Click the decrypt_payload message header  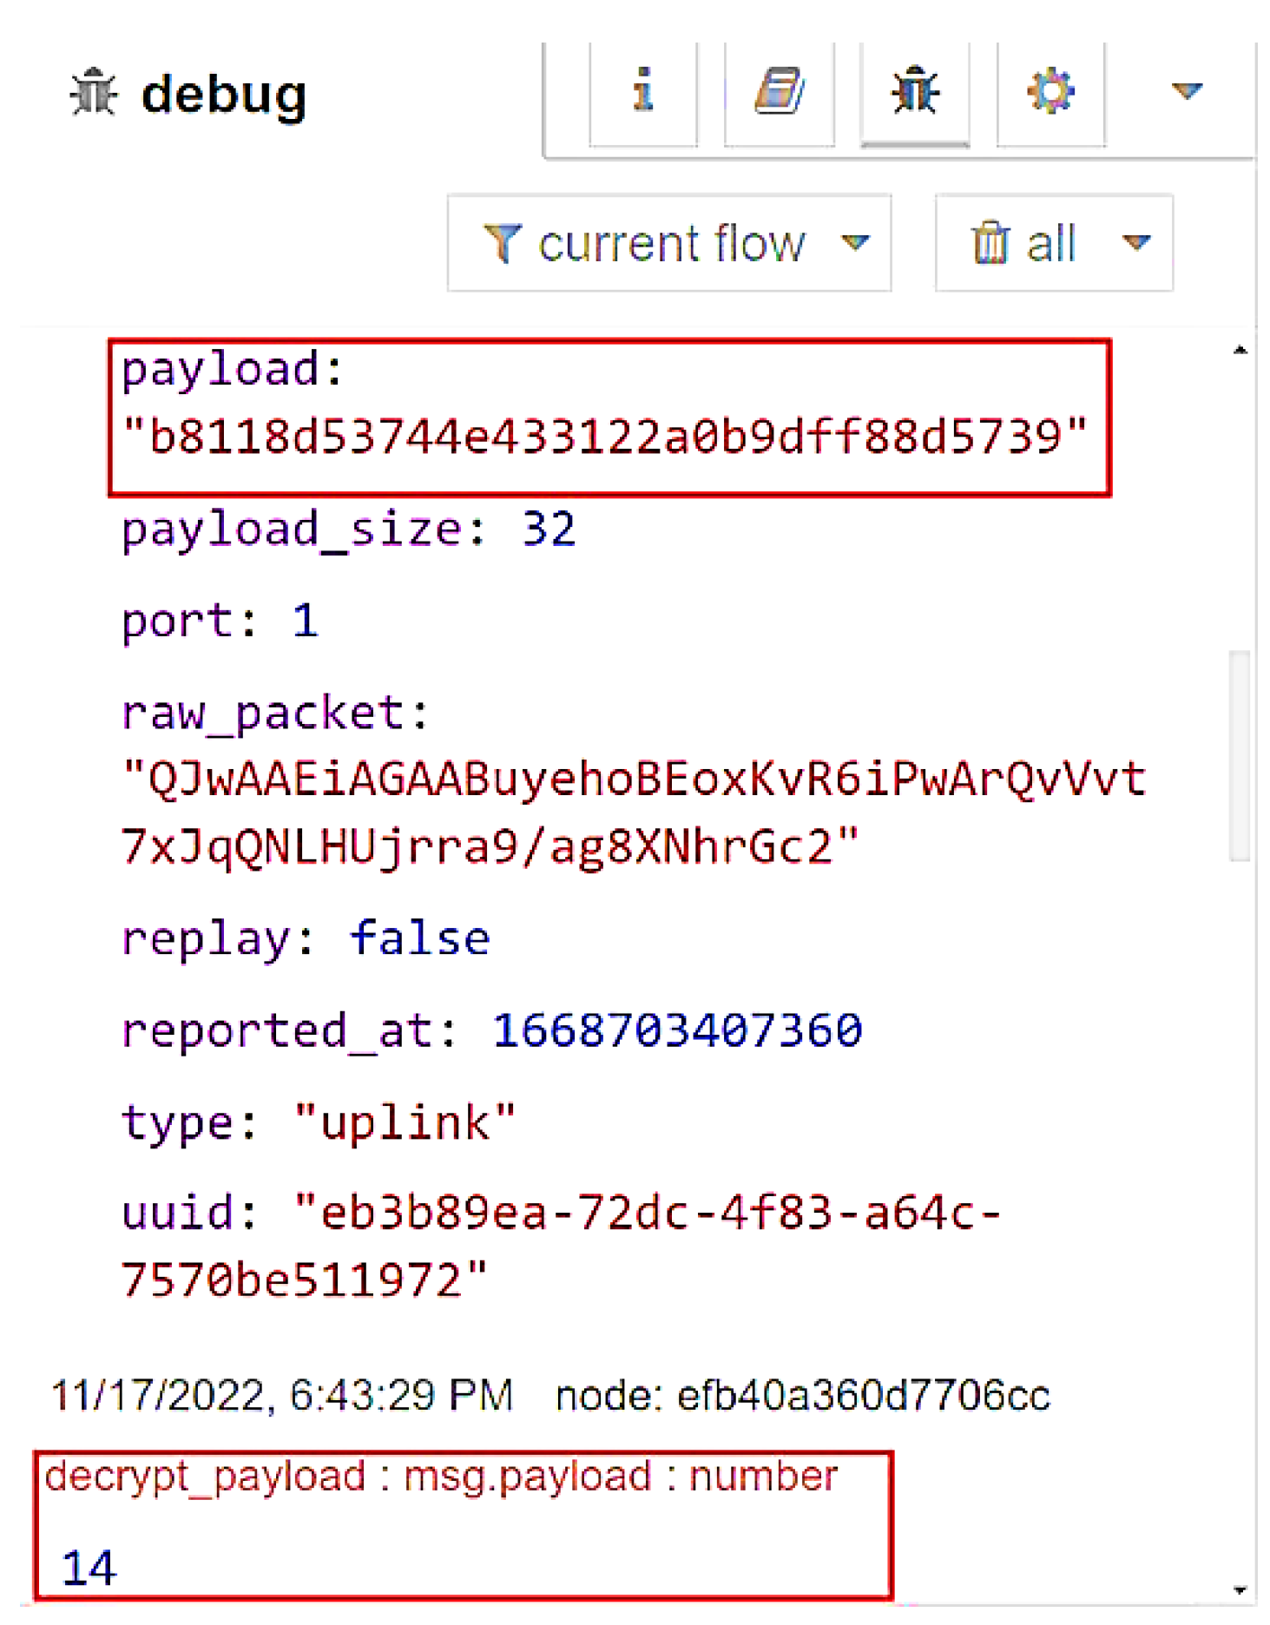click(x=441, y=1477)
